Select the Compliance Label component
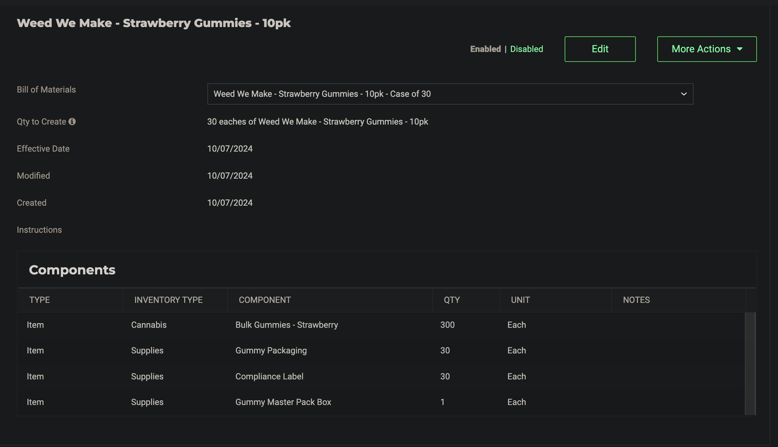Viewport: 778px width, 447px height. (x=269, y=377)
